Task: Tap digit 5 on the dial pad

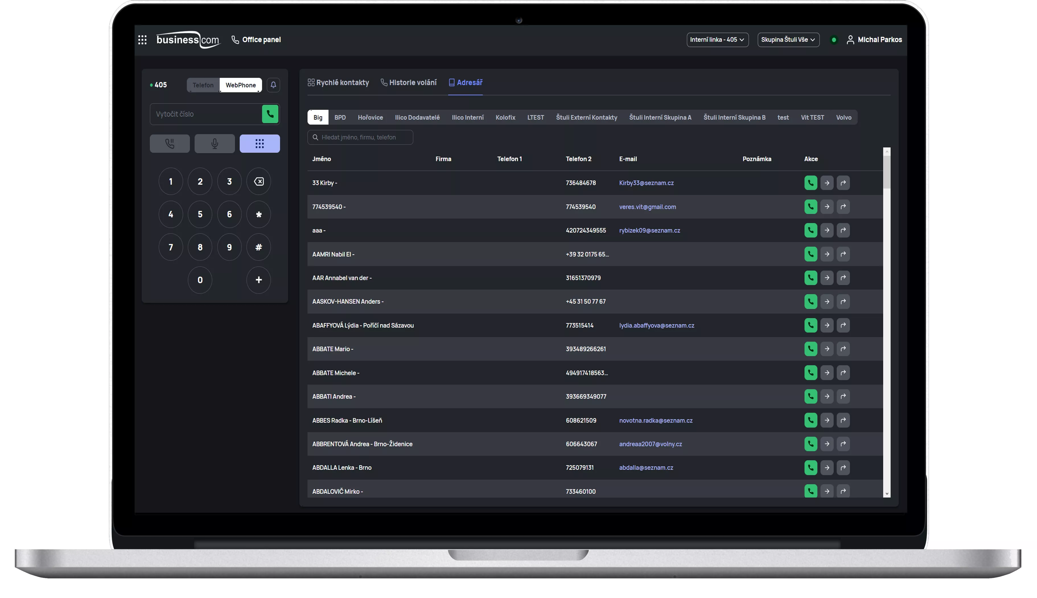Action: tap(200, 214)
